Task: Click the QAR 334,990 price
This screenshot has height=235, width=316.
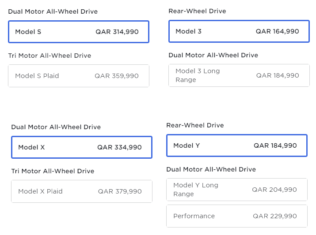Action: click(119, 147)
